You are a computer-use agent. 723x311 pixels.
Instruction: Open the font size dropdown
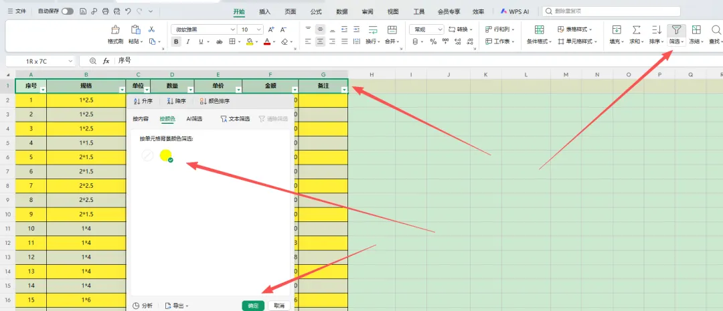[258, 29]
